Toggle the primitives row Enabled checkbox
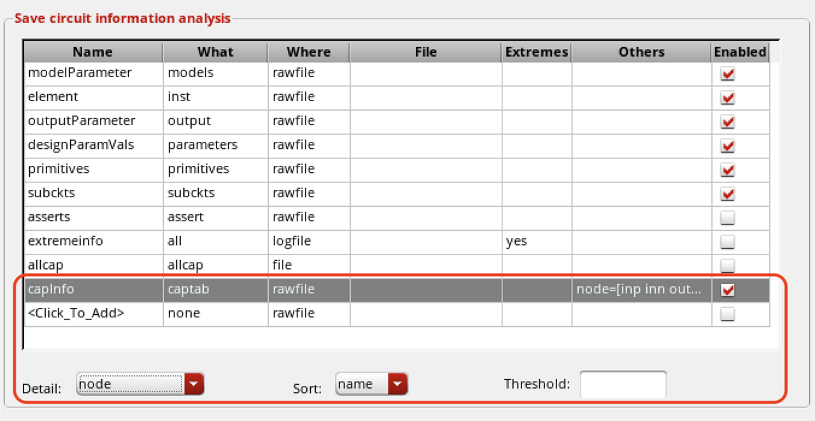Image resolution: width=815 pixels, height=421 pixels. coord(727,170)
